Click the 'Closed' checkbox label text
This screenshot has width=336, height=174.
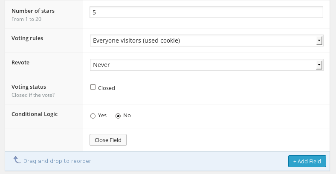click(x=107, y=88)
